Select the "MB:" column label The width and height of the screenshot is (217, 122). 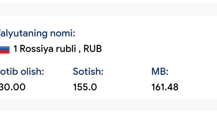tap(160, 72)
